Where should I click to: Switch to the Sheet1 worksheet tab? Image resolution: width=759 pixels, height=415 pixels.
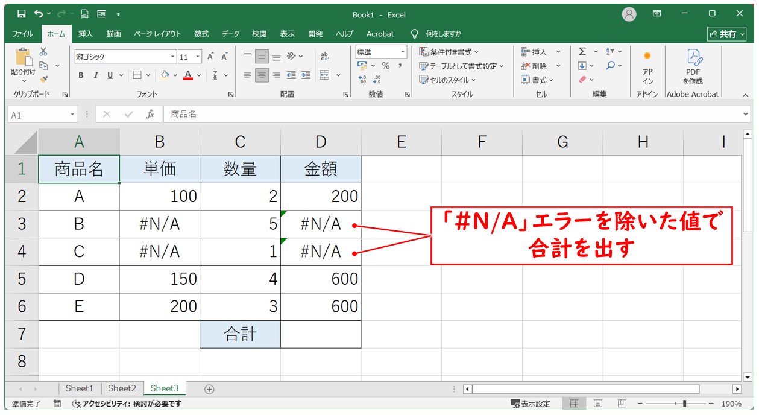click(x=80, y=389)
